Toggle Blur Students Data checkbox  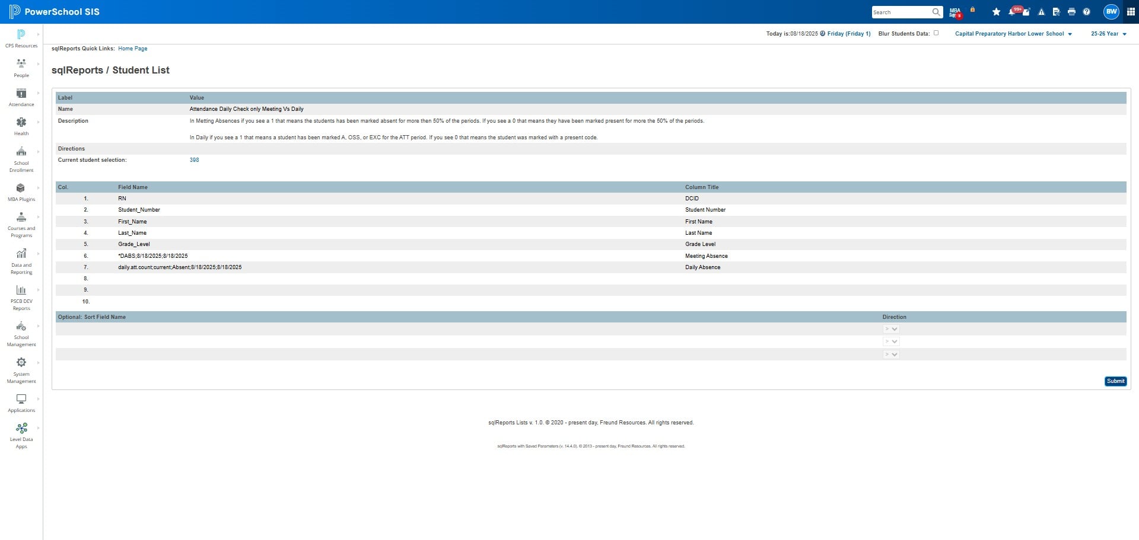point(936,33)
